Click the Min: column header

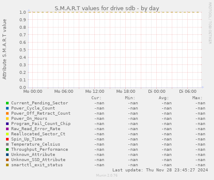(x=130, y=98)
